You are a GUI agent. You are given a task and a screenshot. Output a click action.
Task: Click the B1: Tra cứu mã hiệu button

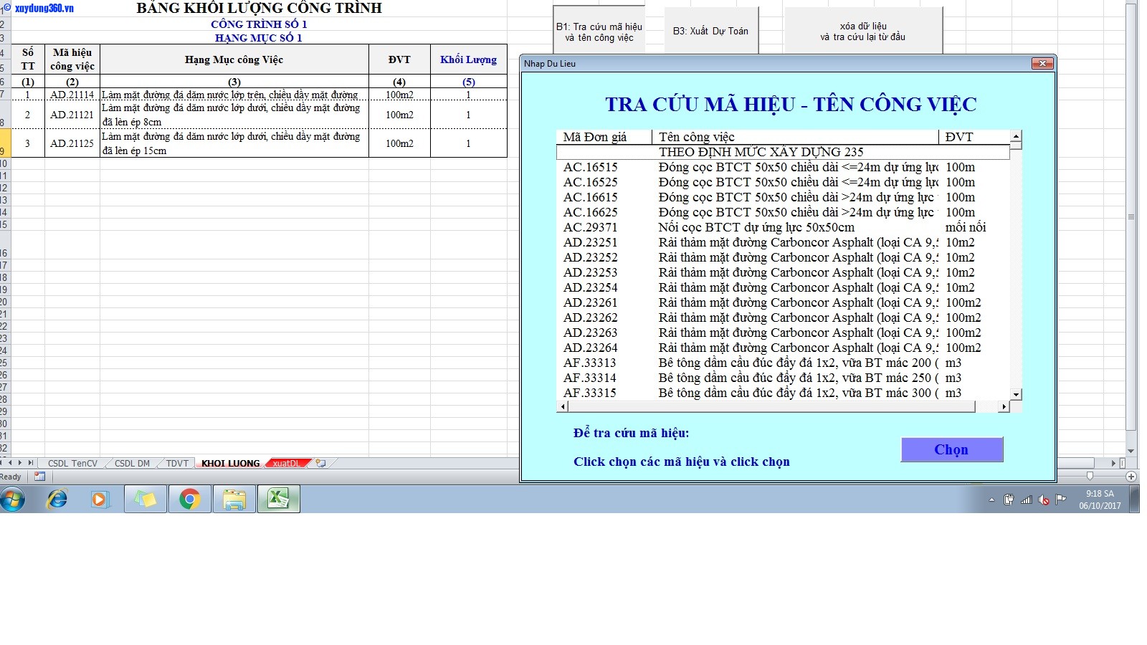[599, 32]
